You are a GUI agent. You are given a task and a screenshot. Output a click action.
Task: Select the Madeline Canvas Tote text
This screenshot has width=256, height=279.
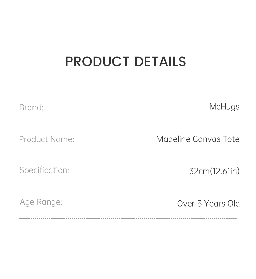click(198, 139)
